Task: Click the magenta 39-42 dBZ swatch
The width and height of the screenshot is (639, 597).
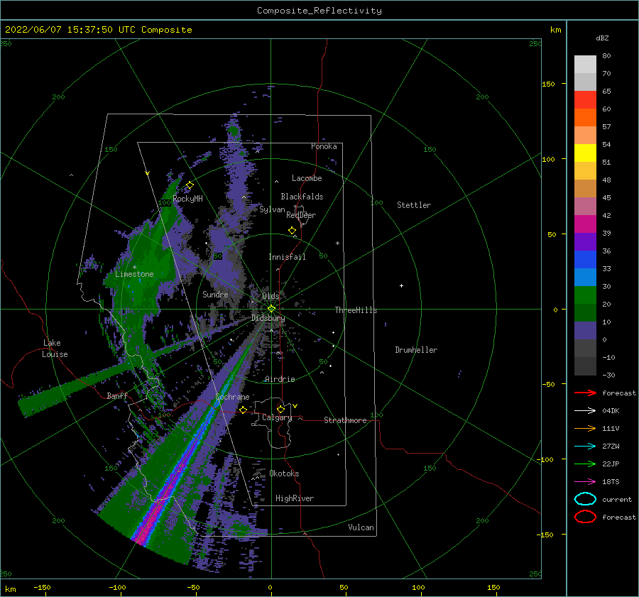Action: click(x=585, y=224)
